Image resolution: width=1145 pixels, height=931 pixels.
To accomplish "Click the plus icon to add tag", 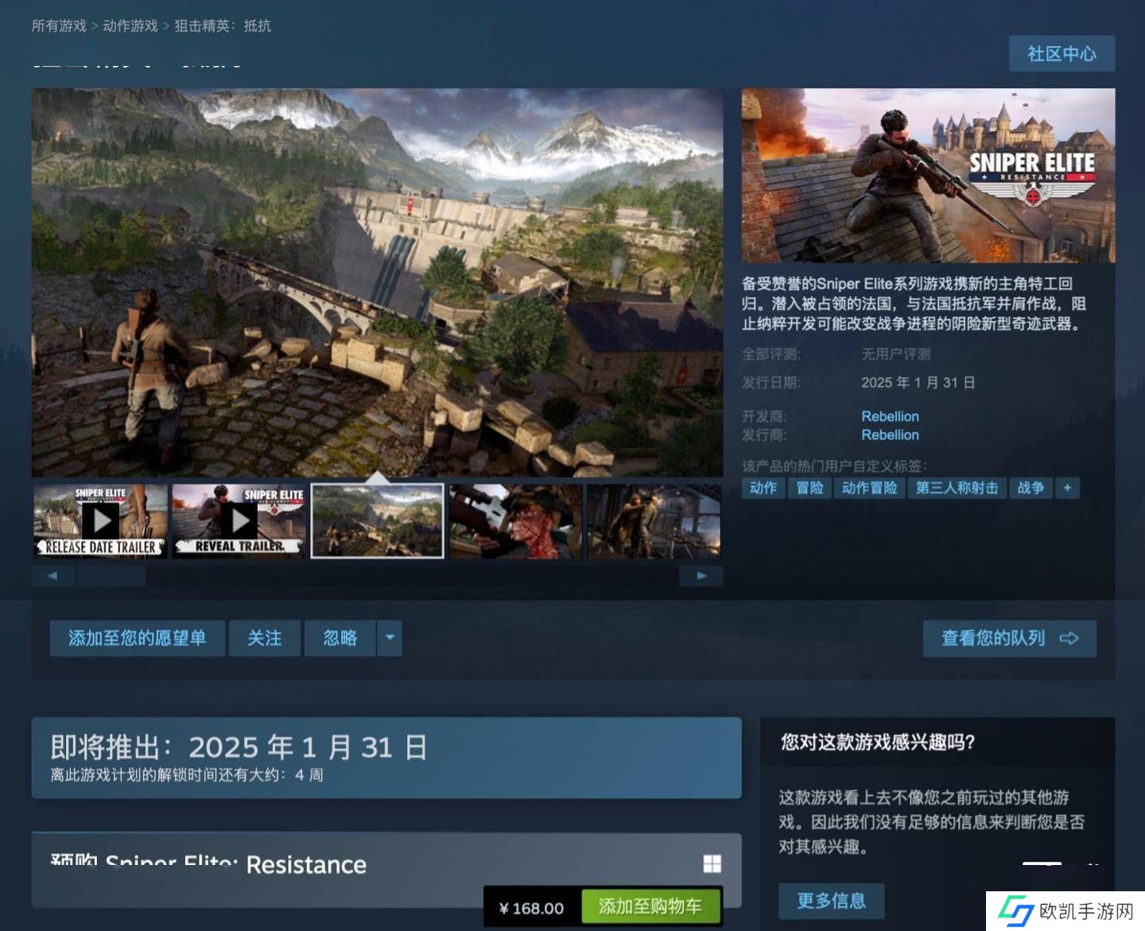I will [x=1067, y=488].
